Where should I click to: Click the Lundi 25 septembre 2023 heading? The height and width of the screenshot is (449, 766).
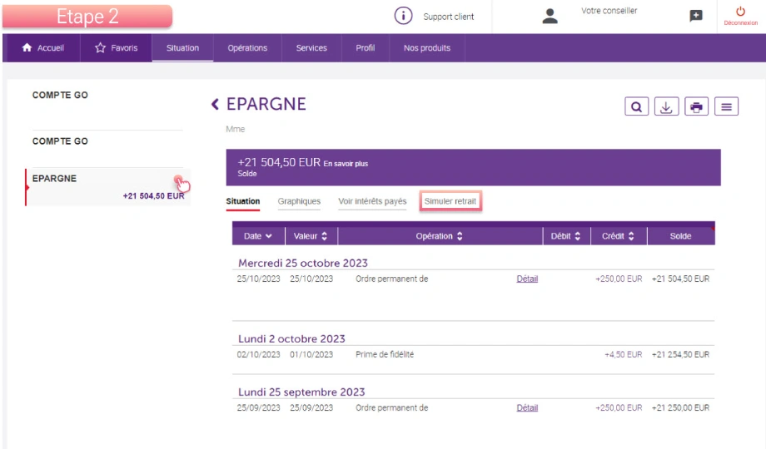pyautogui.click(x=301, y=392)
